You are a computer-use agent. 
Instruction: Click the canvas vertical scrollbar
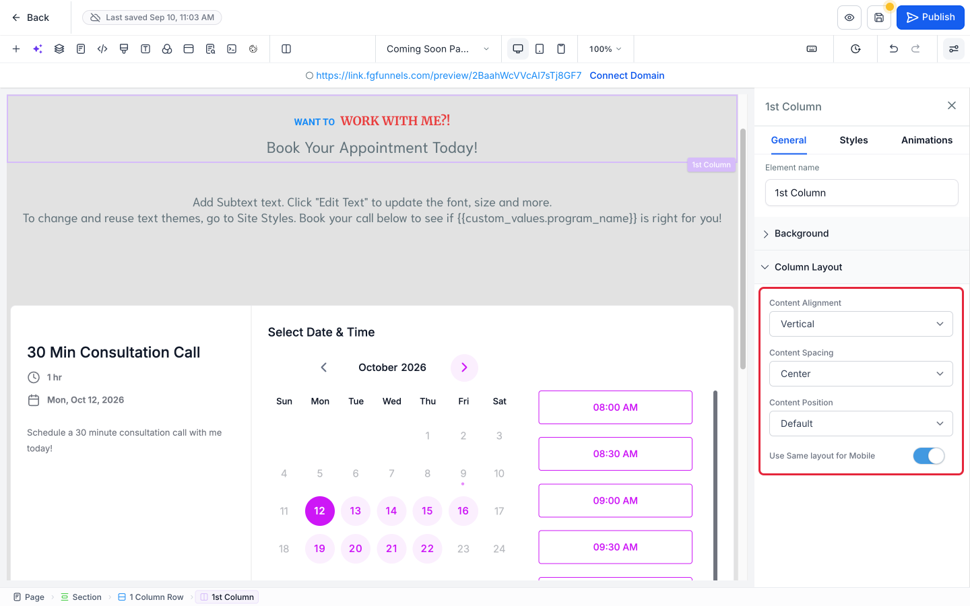click(x=743, y=249)
